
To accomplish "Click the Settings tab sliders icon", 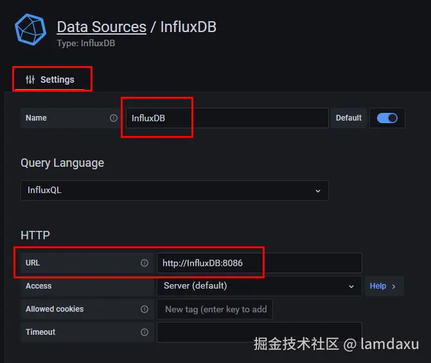I will [30, 80].
